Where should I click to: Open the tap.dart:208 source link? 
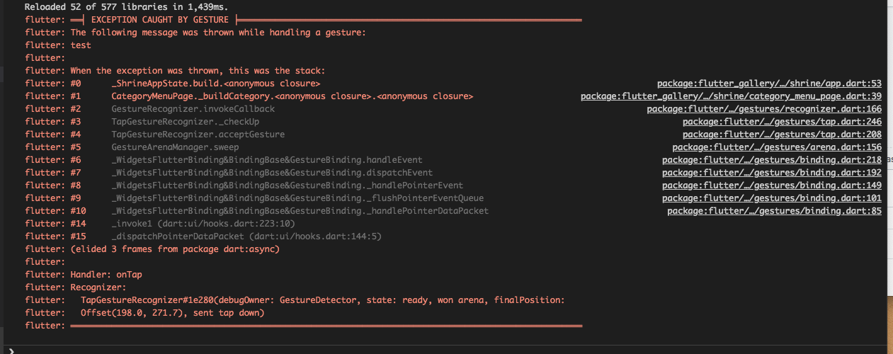(x=782, y=135)
